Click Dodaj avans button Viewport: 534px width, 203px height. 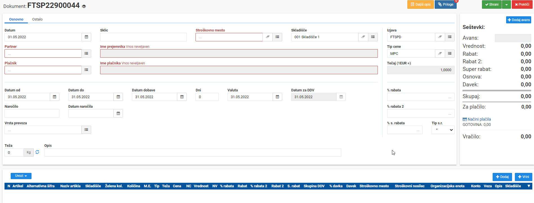[x=519, y=20]
